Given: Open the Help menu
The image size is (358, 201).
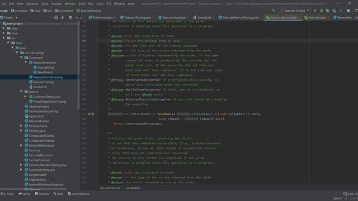Looking at the screenshot, I should 131,4.
